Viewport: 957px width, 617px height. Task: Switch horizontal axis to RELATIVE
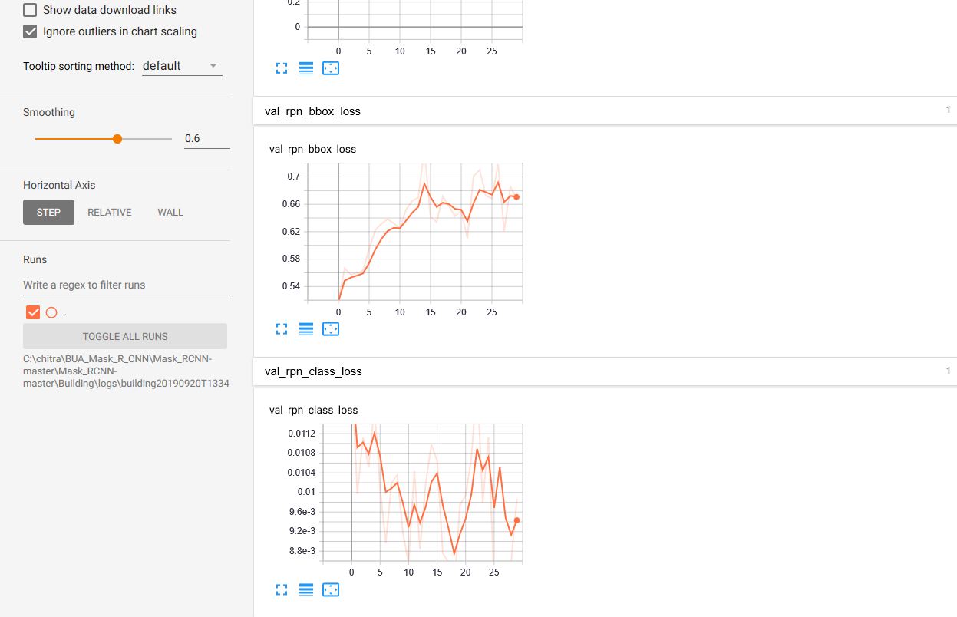pos(109,213)
